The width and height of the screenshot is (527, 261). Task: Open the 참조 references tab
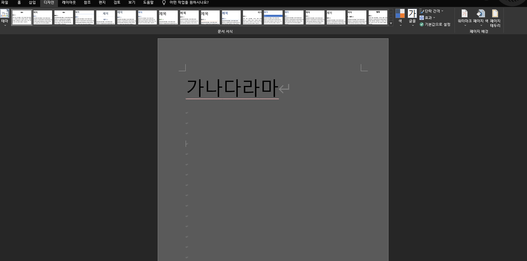pos(87,2)
